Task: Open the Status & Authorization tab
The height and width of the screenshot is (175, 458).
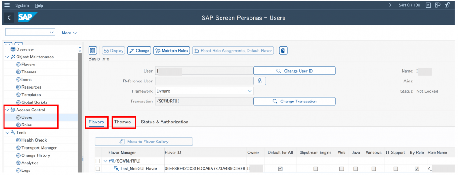Action: click(x=165, y=122)
